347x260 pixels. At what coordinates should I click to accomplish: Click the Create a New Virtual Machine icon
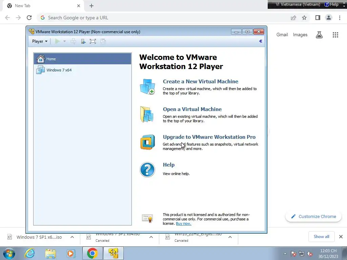147,87
